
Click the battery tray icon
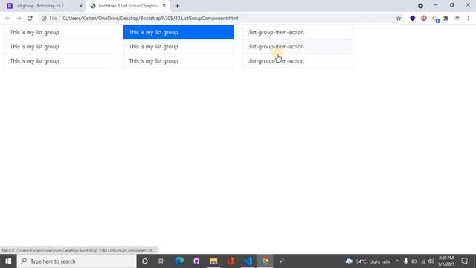pyautogui.click(x=414, y=261)
